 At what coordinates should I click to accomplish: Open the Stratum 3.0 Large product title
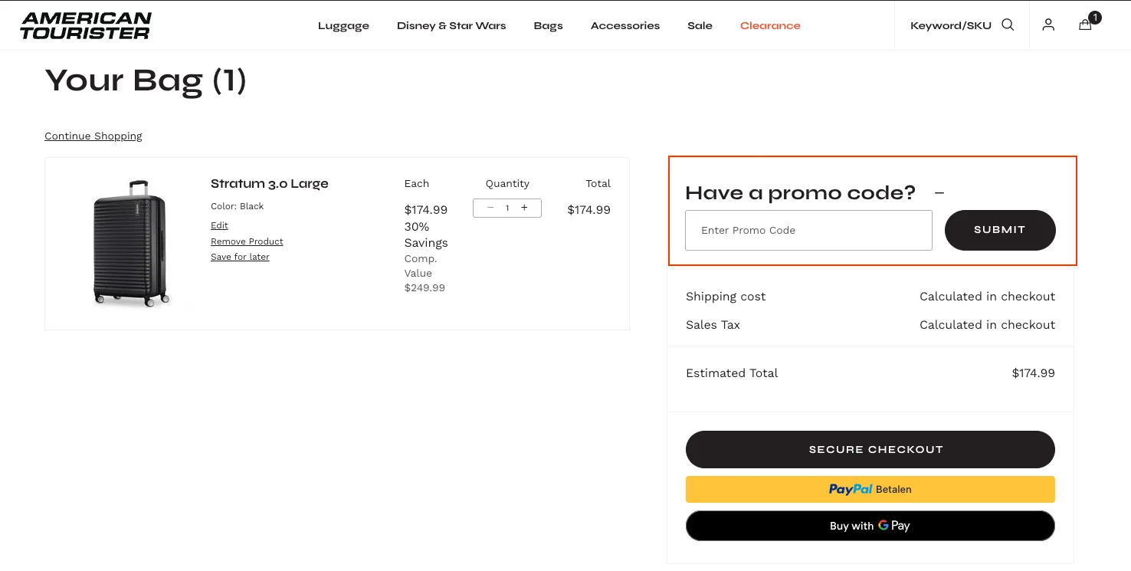pyautogui.click(x=270, y=184)
